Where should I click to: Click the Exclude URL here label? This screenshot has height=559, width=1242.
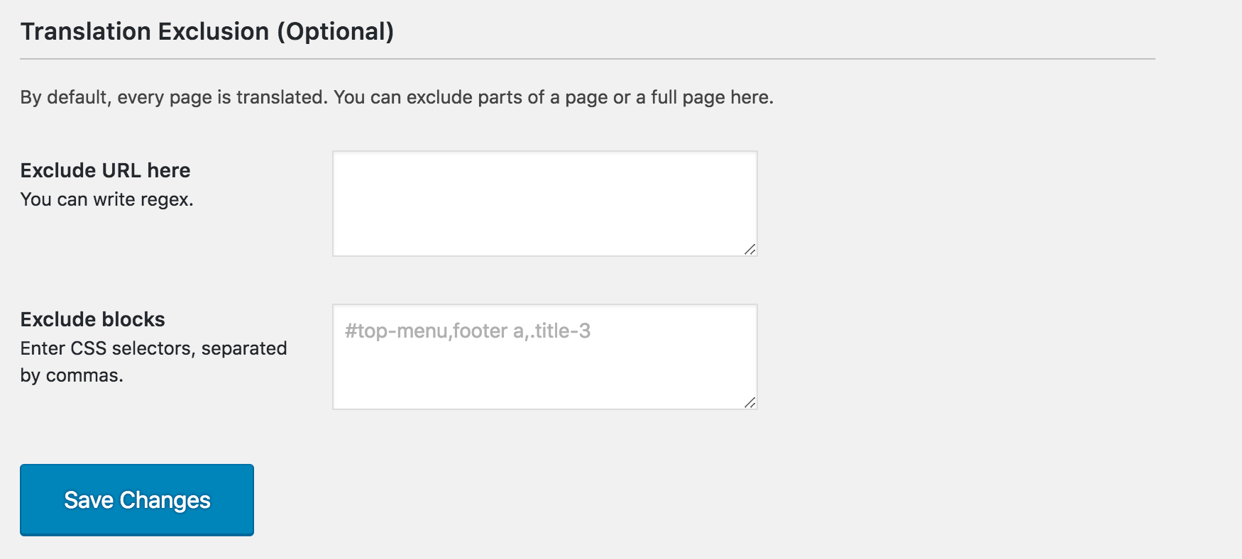tap(105, 170)
